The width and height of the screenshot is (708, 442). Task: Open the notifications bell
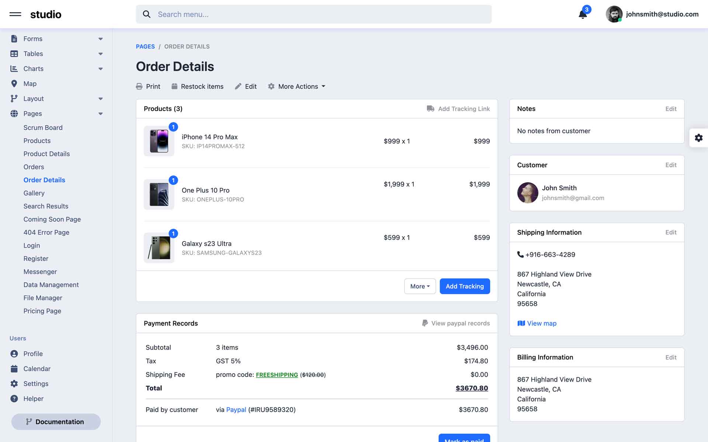[x=583, y=15]
